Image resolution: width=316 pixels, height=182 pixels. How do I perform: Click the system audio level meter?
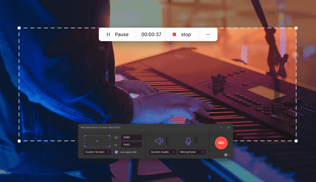pos(167,141)
